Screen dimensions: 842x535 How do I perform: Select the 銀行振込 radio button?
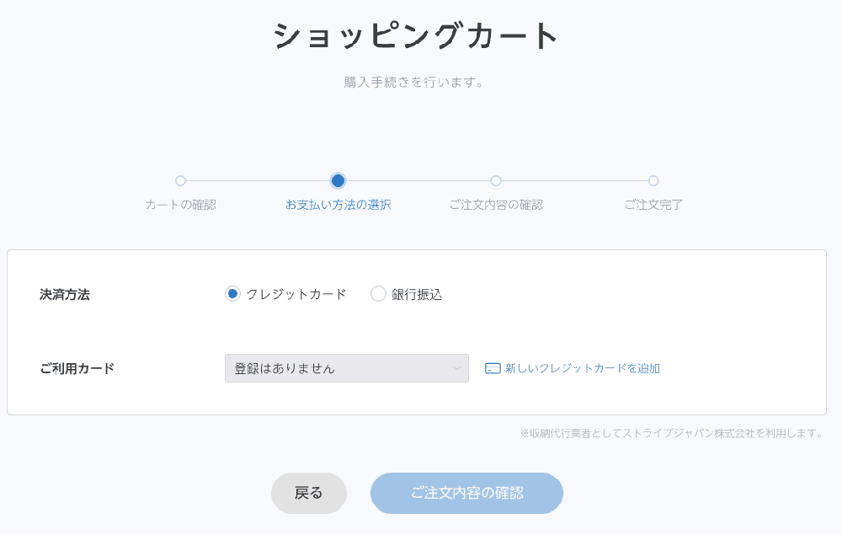(379, 294)
